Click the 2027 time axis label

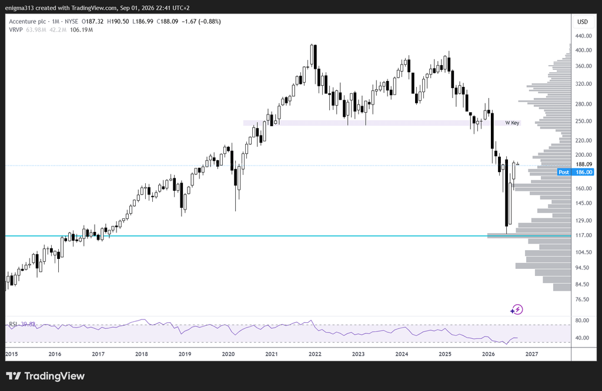[x=531, y=354]
